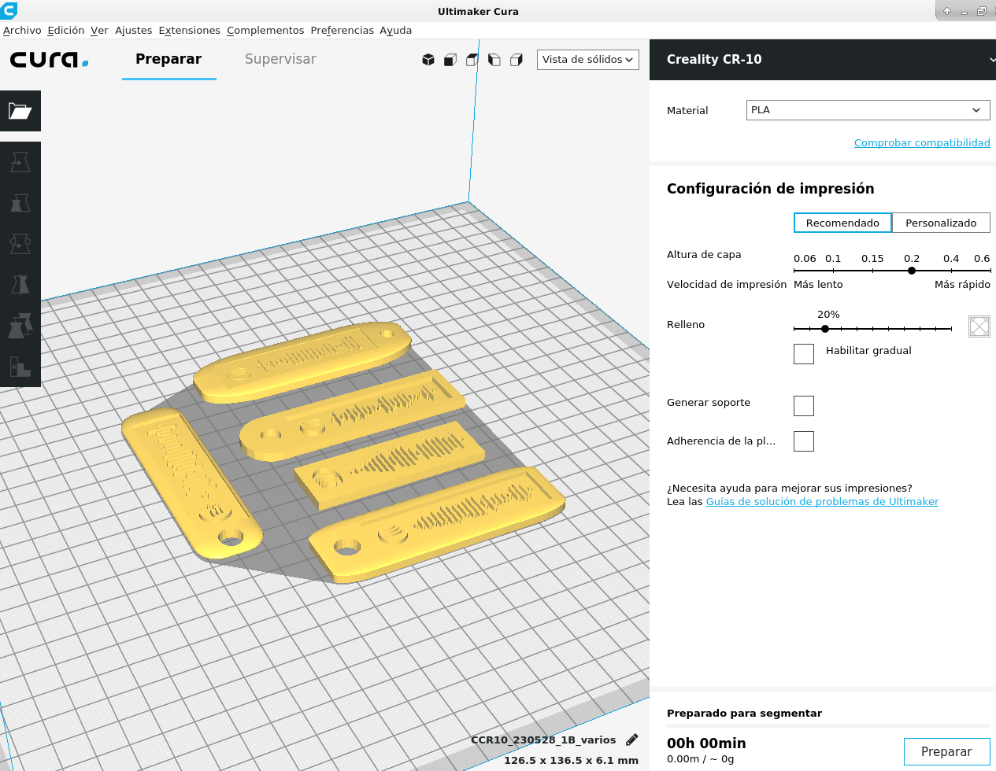This screenshot has width=996, height=771.
Task: Open the Extensiones menu
Action: pyautogui.click(x=189, y=30)
